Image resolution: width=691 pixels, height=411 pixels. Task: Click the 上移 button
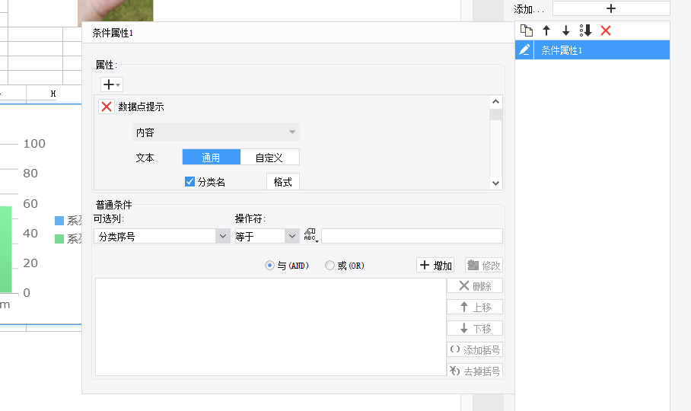coord(475,307)
